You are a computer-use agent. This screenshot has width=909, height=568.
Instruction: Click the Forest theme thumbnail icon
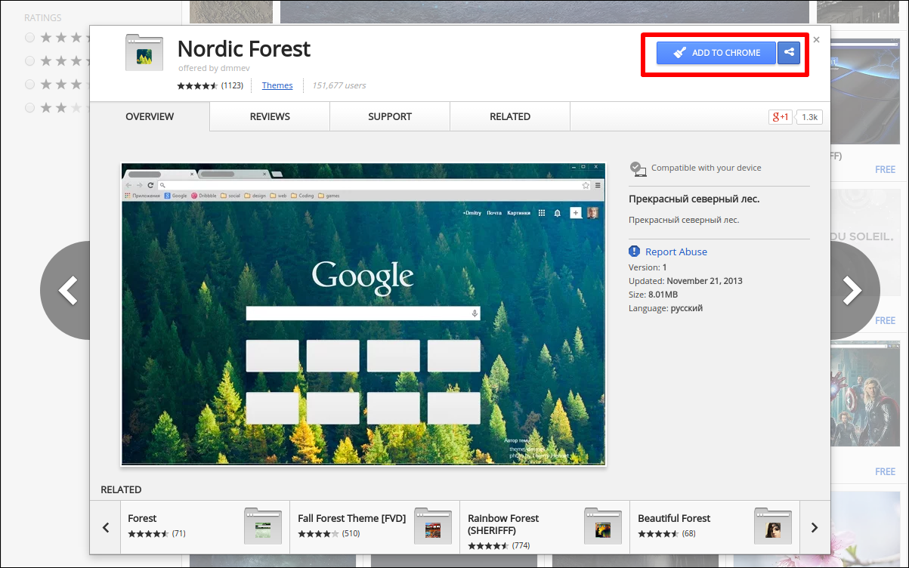point(263,526)
